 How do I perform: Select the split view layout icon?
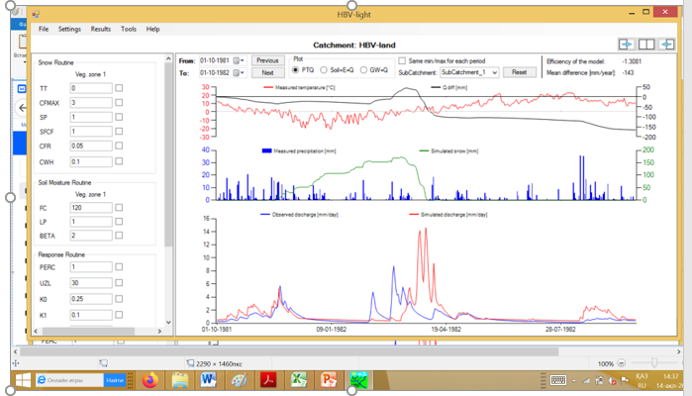tap(645, 45)
